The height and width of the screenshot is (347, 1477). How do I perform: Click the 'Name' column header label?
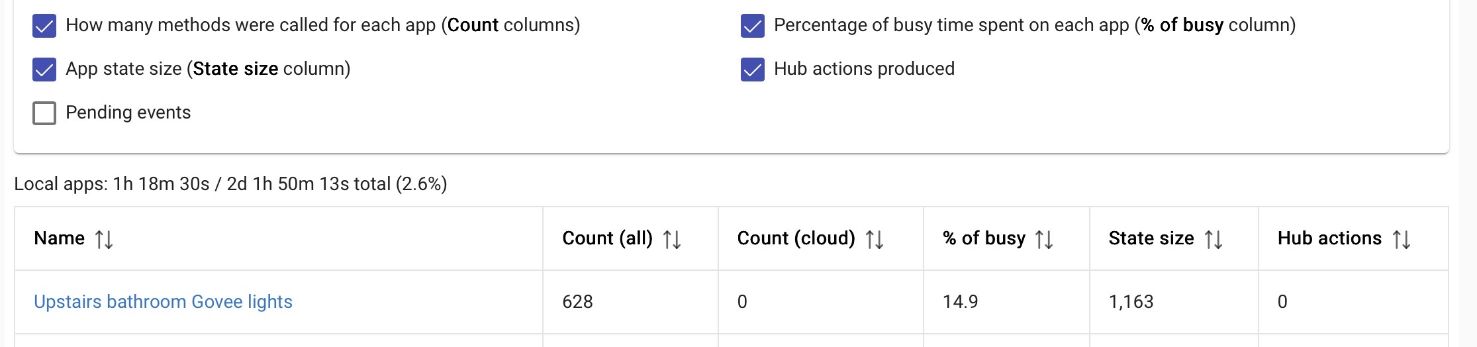click(60, 238)
